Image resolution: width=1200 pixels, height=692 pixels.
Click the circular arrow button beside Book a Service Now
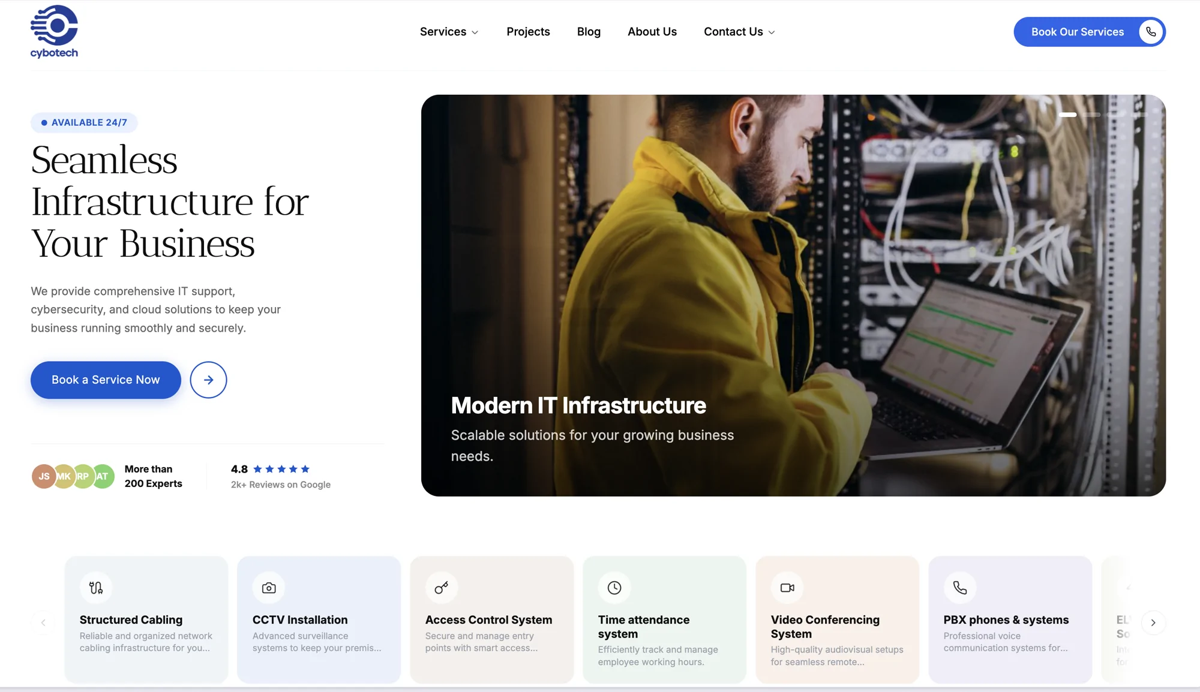[208, 380]
